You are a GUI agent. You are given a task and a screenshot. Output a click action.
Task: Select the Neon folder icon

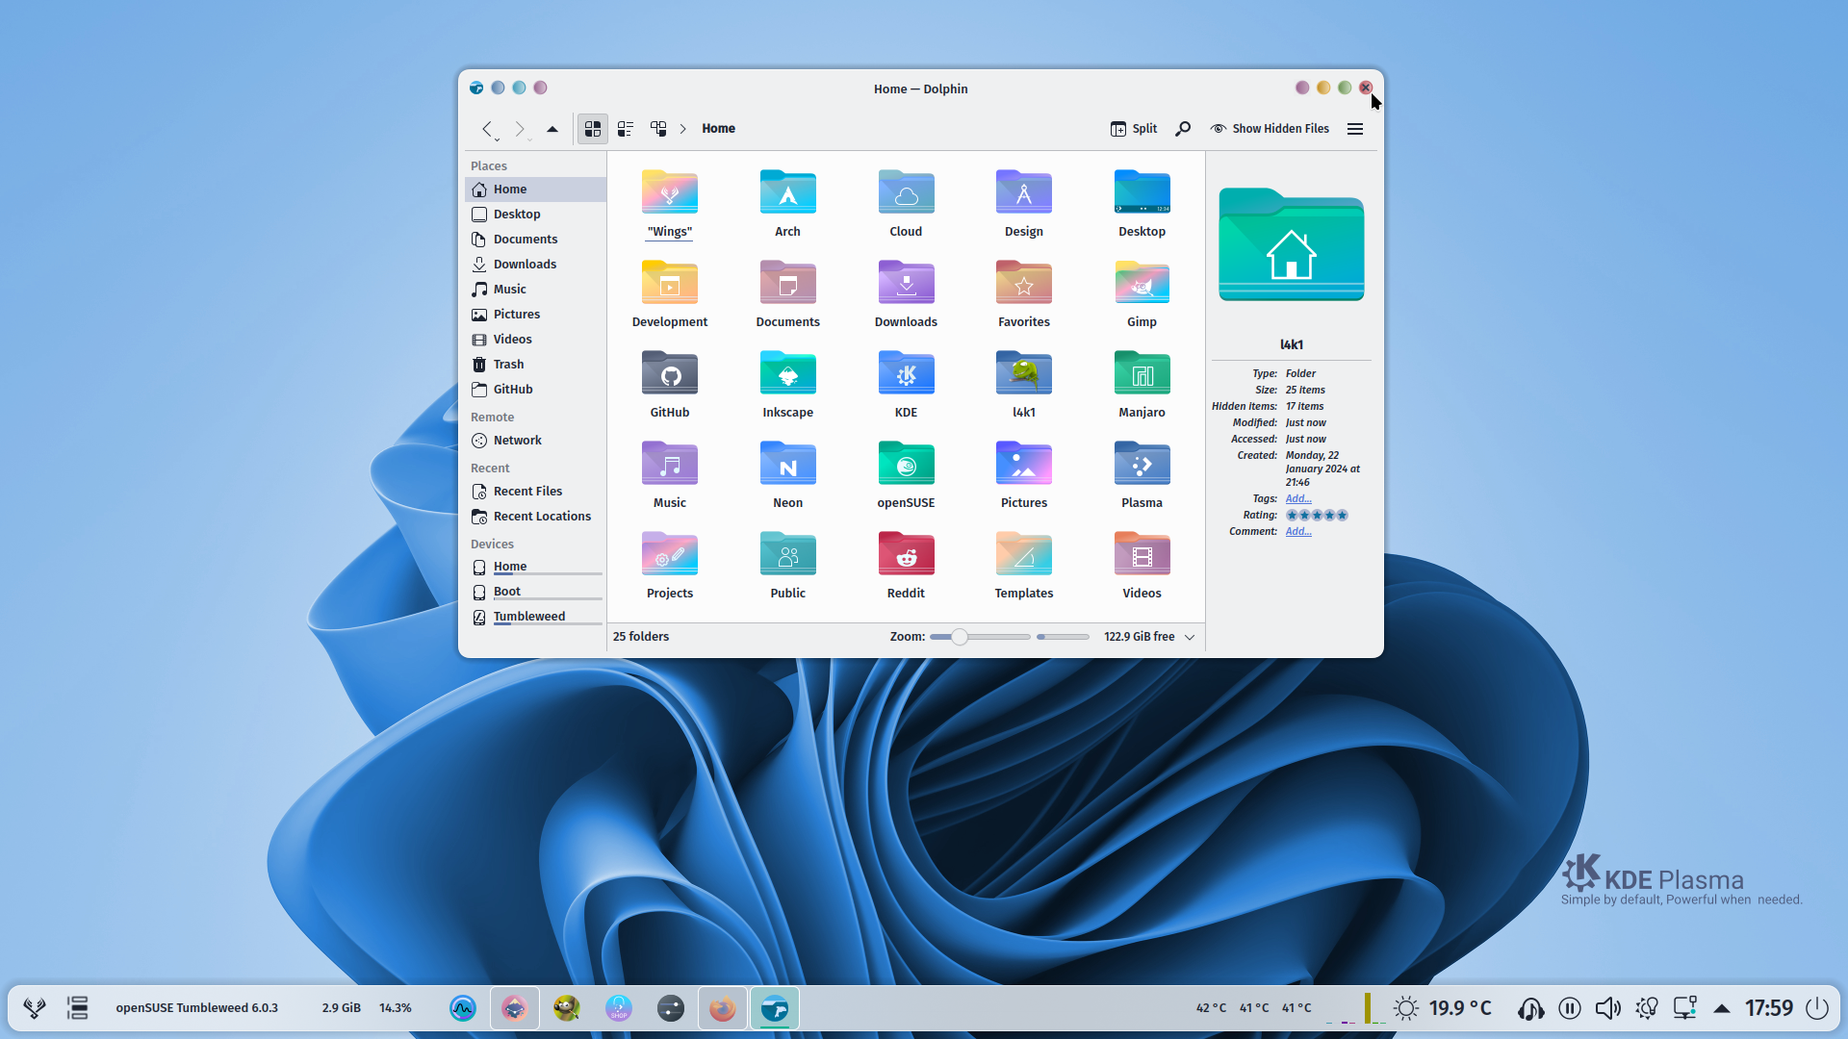coord(788,464)
